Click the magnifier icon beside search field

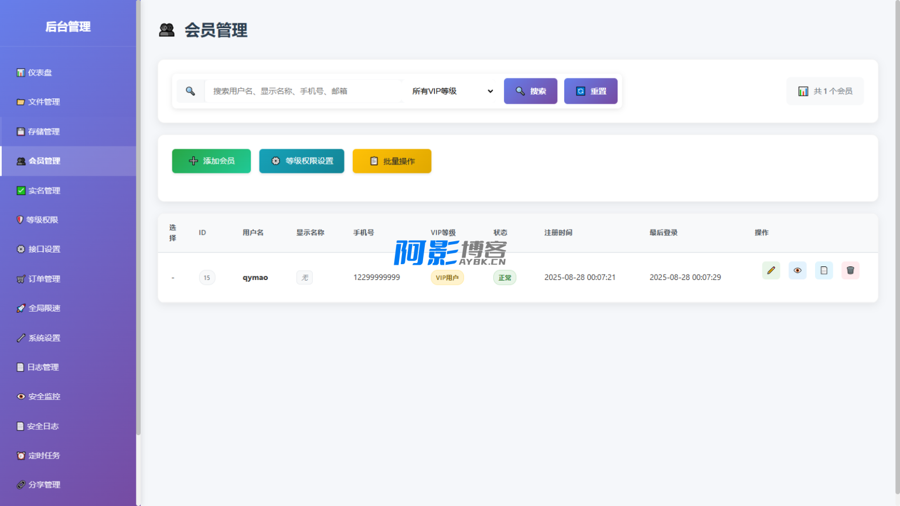(190, 91)
